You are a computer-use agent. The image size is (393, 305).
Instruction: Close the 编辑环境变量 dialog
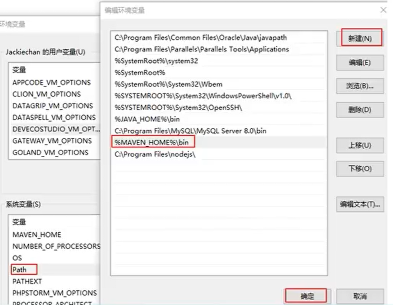point(383,10)
